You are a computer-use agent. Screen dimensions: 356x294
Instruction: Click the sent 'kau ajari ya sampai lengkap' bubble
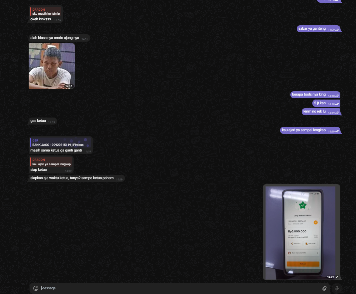pos(304,130)
